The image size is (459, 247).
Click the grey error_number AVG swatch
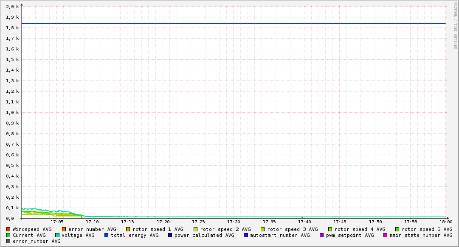(x=8, y=241)
